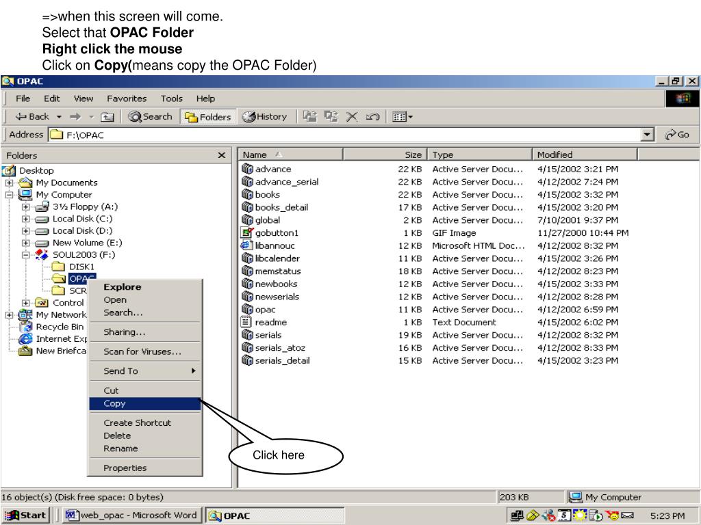Open the Views dropdown toolbar button
Screen dimensions: 701x525
(x=403, y=116)
